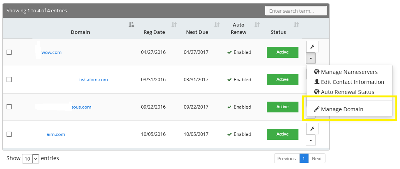400x169 pixels.
Task: Open the twisdom.com domain link
Action: (x=93, y=80)
